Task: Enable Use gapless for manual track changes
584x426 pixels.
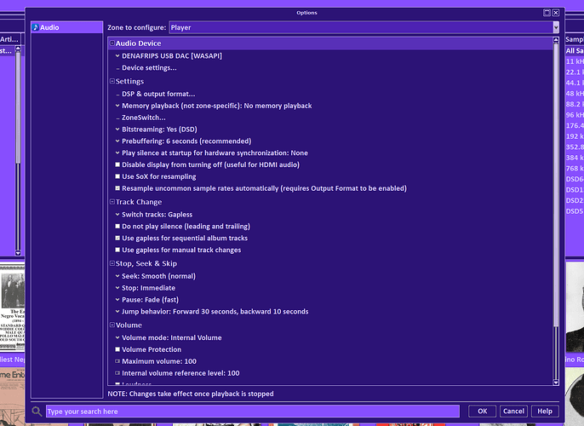Action: [117, 250]
